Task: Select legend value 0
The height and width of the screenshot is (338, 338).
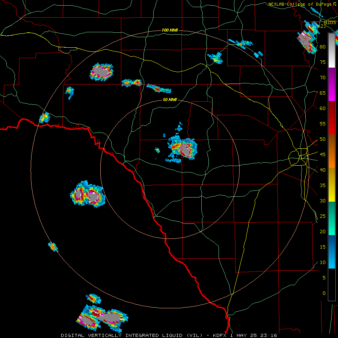Action: coord(324,293)
